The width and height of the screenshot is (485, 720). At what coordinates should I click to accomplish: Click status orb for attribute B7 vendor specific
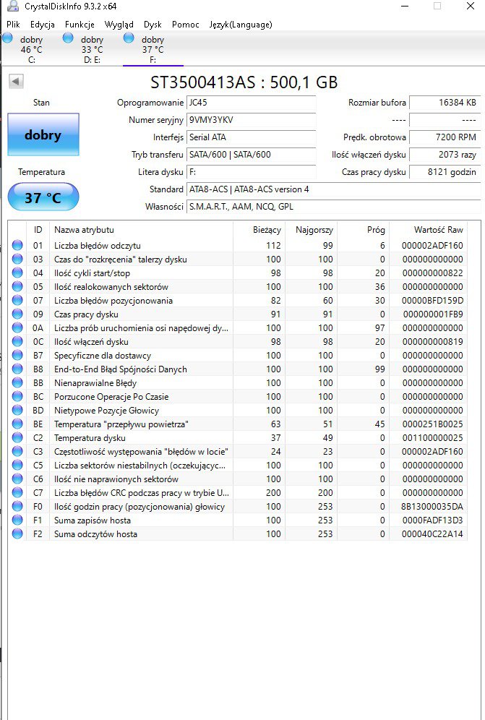point(17,356)
